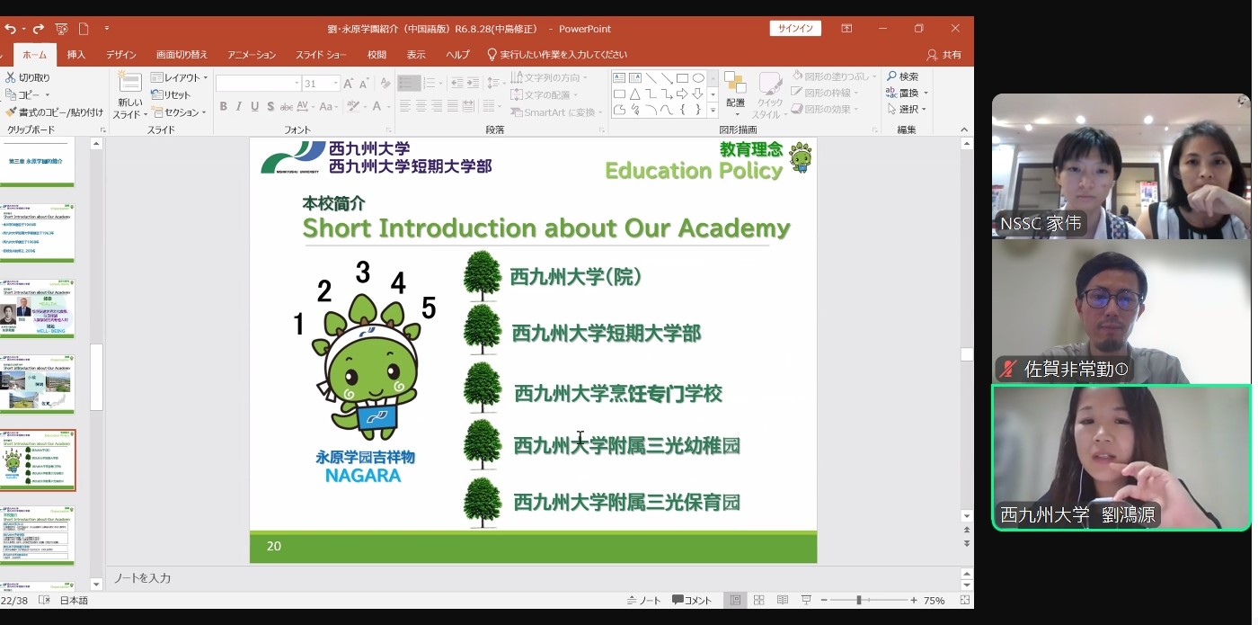1258x625 pixels.
Task: Toggle bold formatting
Action: pyautogui.click(x=223, y=107)
